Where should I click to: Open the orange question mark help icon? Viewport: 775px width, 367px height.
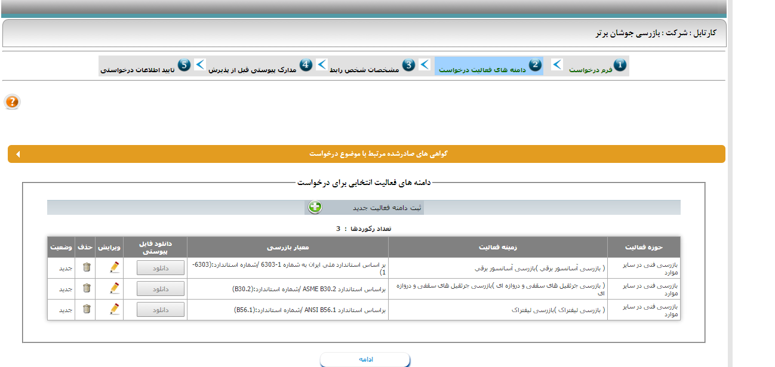(x=12, y=102)
